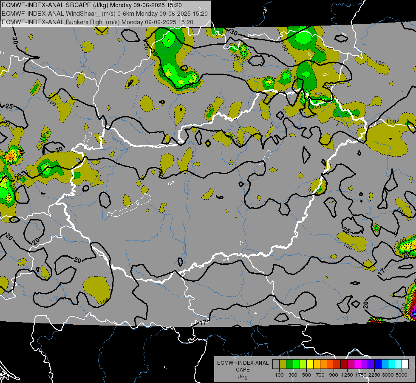The height and width of the screenshot is (383, 416).
Task: Click the 1250 value under the legend
Action: pos(347,375)
